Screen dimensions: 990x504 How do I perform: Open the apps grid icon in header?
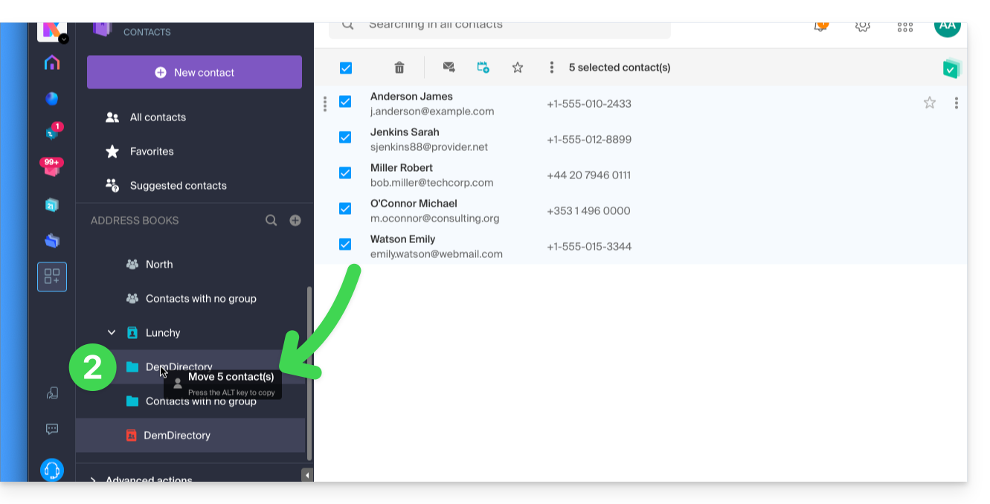904,27
